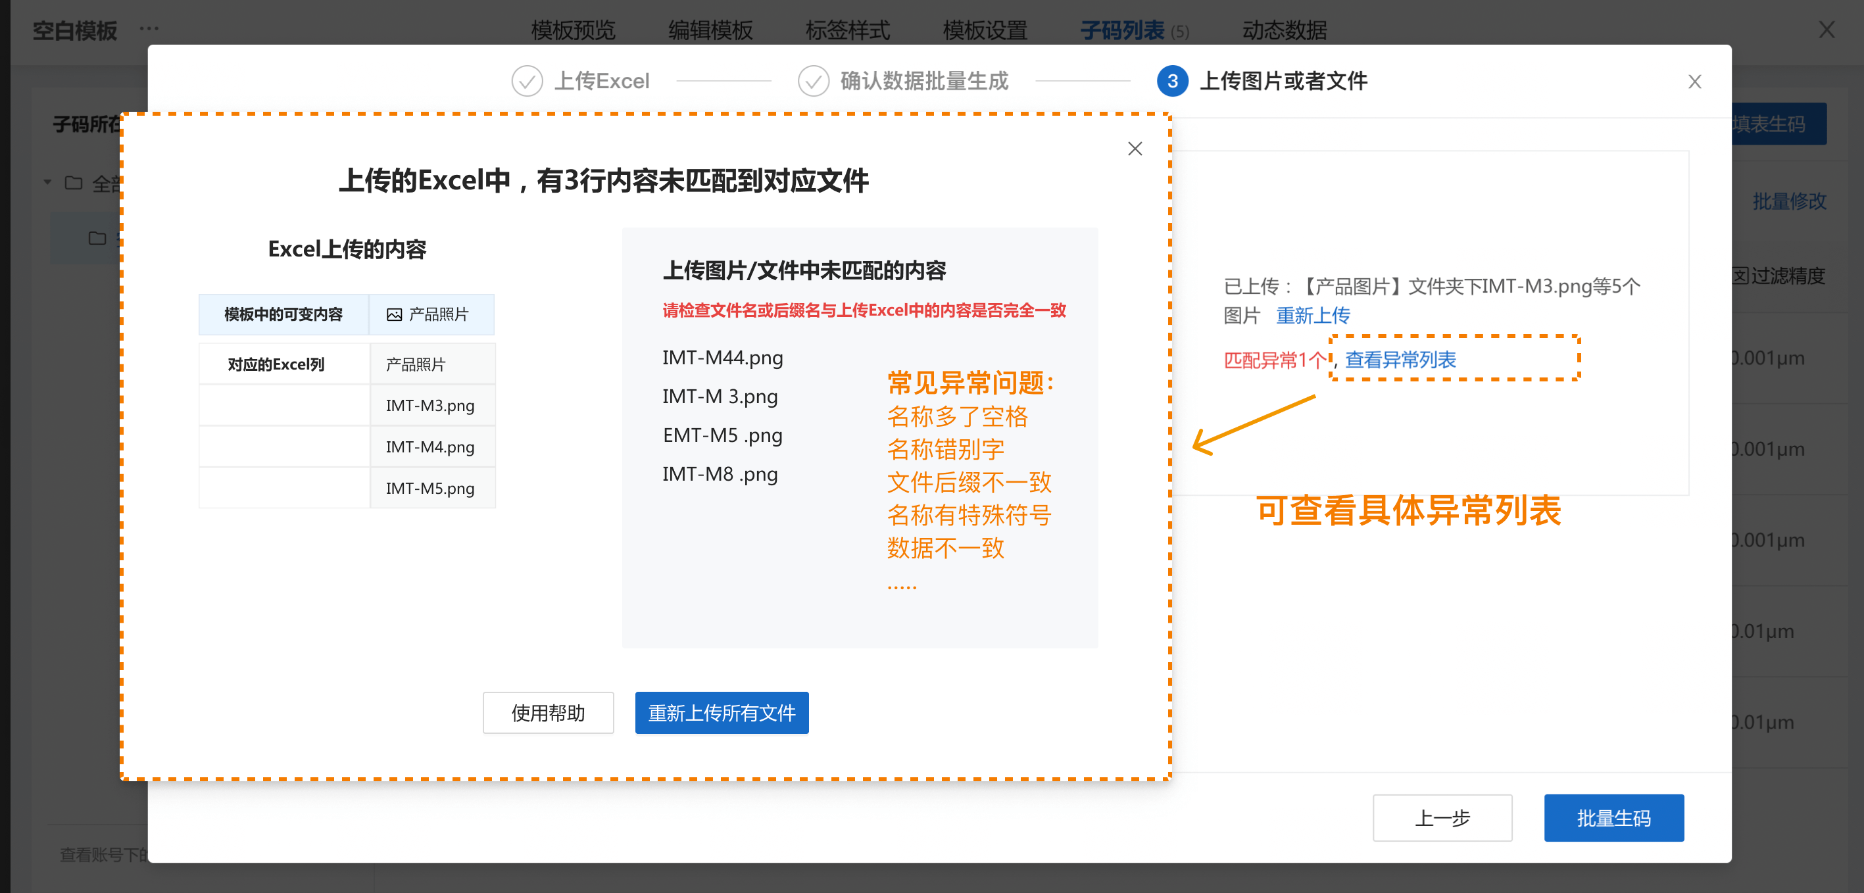The image size is (1864, 893).
Task: Close the upload wizard dialog
Action: pyautogui.click(x=1695, y=82)
